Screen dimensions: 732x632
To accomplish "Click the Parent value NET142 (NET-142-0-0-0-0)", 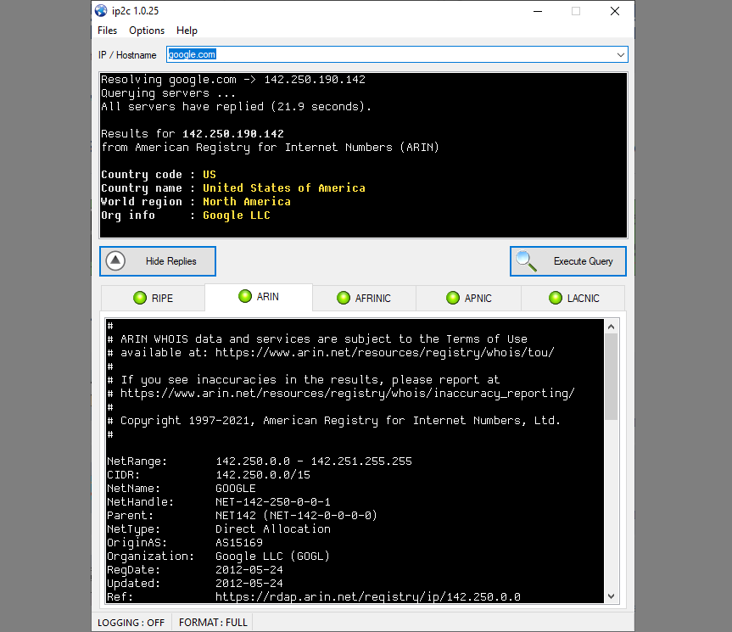I will pyautogui.click(x=296, y=515).
